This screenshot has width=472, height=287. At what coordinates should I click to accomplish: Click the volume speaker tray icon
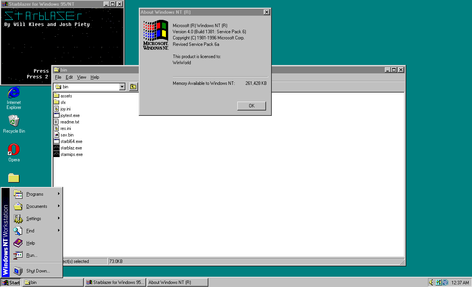pos(431,282)
